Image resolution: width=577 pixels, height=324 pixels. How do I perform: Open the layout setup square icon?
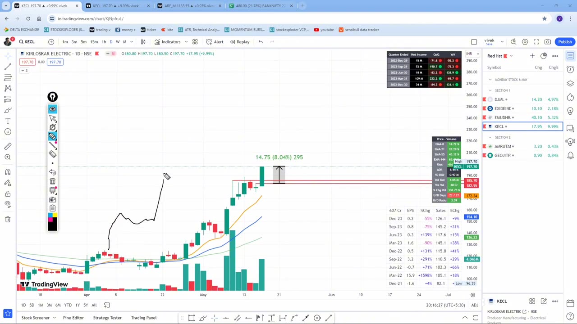[474, 42]
